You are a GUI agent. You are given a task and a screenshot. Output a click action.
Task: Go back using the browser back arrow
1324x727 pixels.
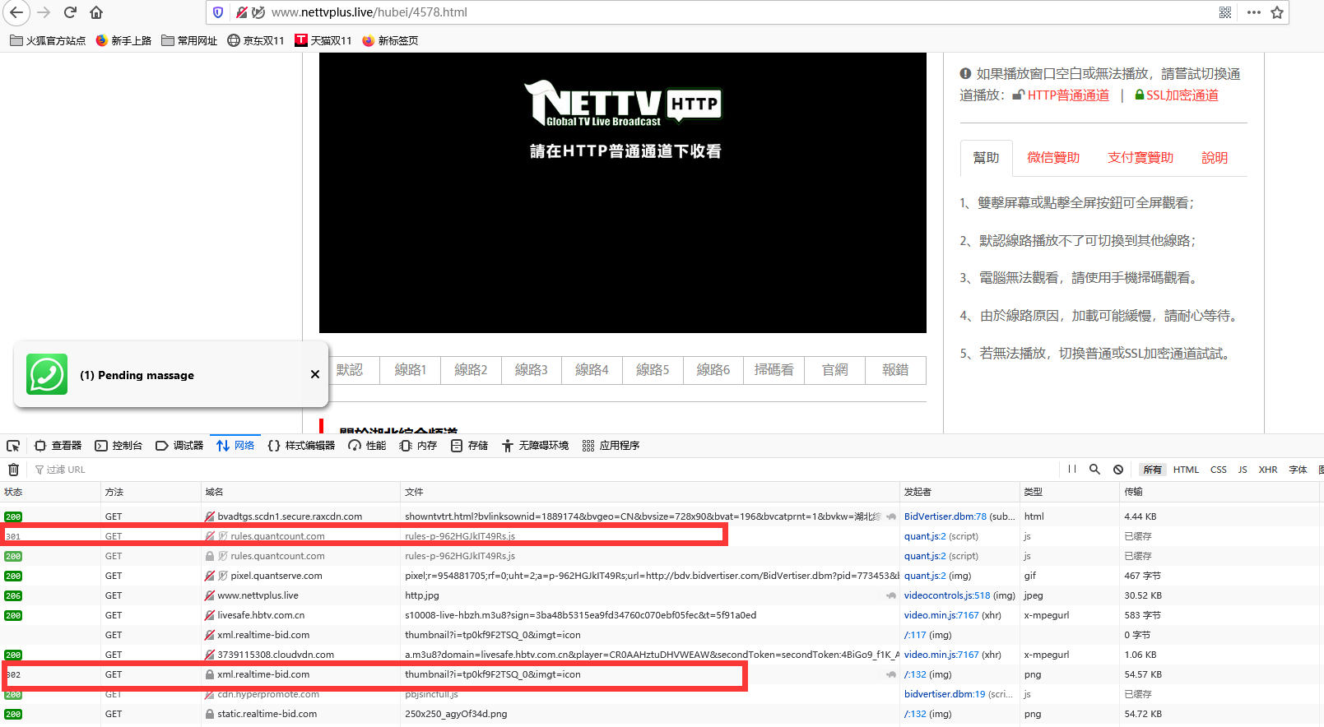(16, 12)
